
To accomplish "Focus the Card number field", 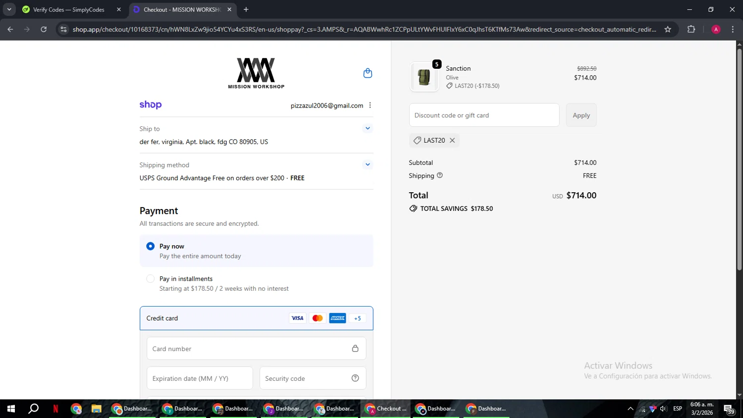I will click(256, 349).
